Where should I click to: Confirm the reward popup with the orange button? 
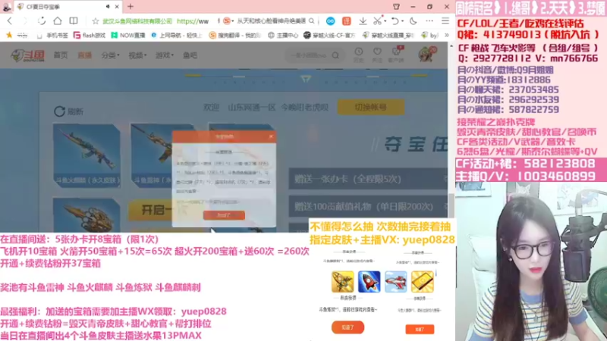(224, 215)
